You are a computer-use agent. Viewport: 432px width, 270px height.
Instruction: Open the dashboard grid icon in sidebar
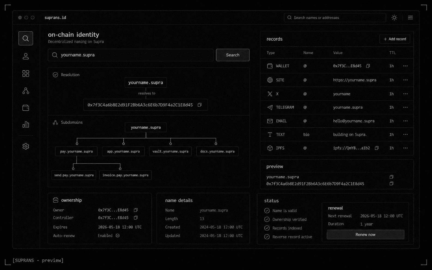coord(26,73)
